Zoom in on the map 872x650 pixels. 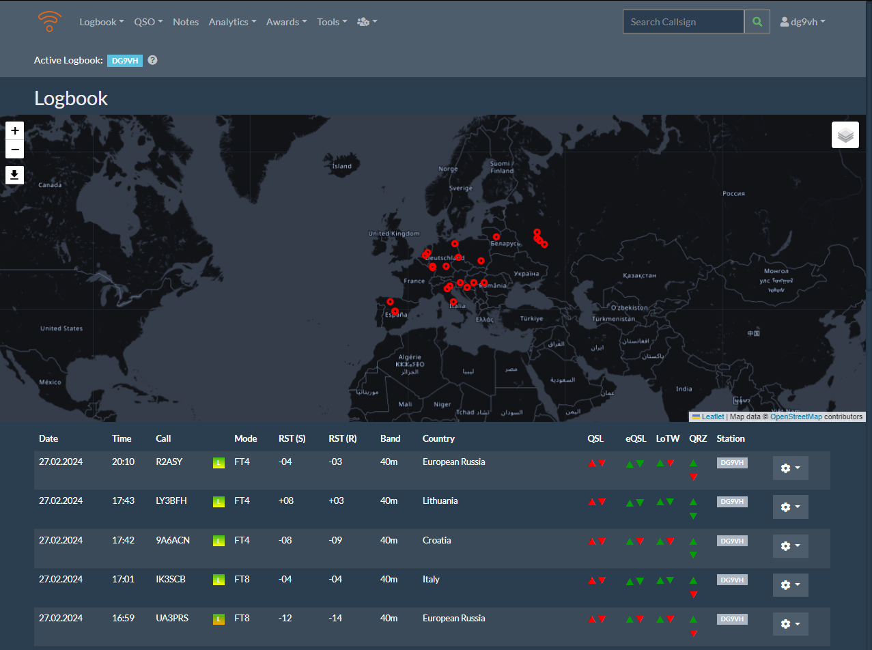(15, 130)
